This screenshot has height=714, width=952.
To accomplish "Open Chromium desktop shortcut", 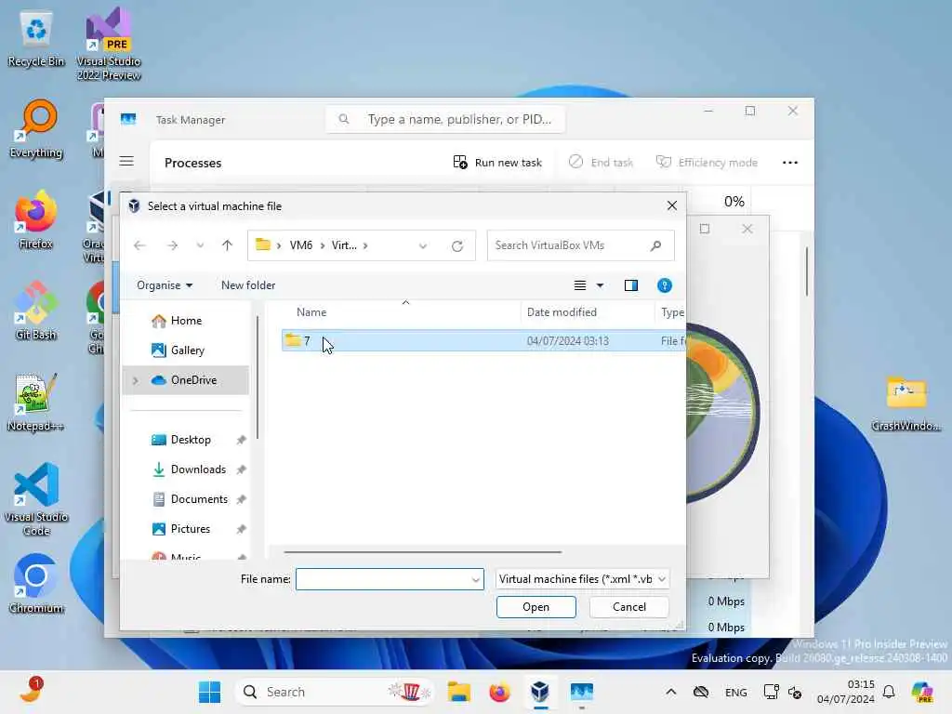I will [36, 584].
